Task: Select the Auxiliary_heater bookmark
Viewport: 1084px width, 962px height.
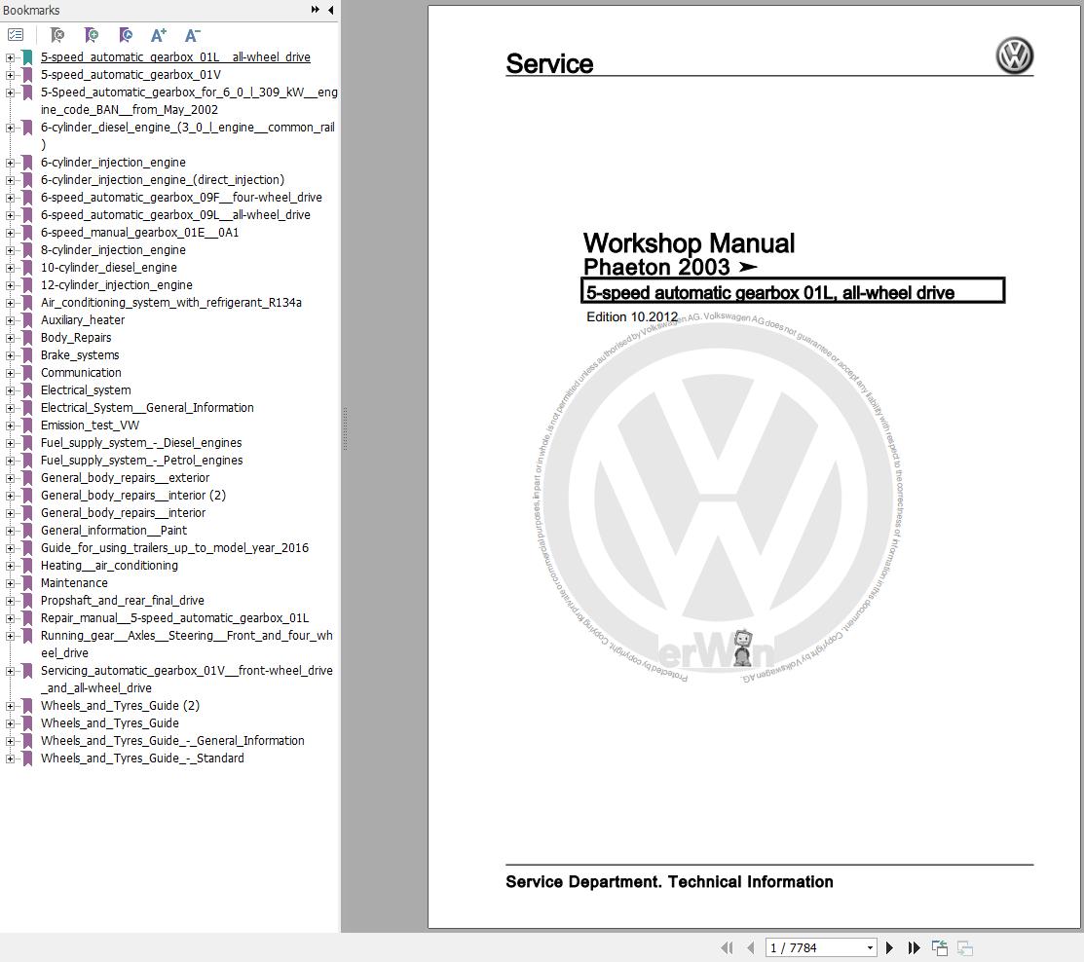Action: click(x=81, y=320)
